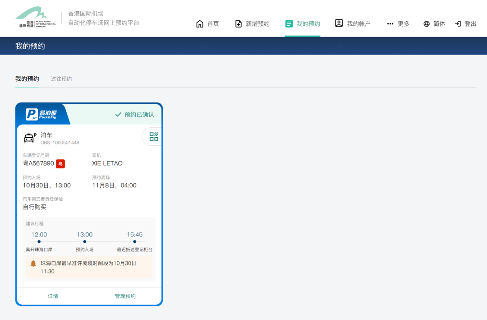Click plate number 粤A567890
The image size is (487, 320).
38,163
